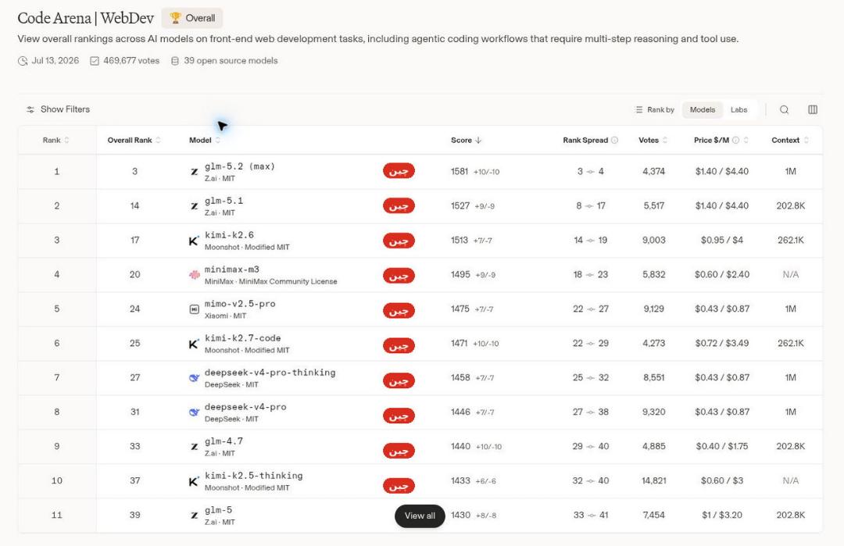Open the column layout icon

813,109
